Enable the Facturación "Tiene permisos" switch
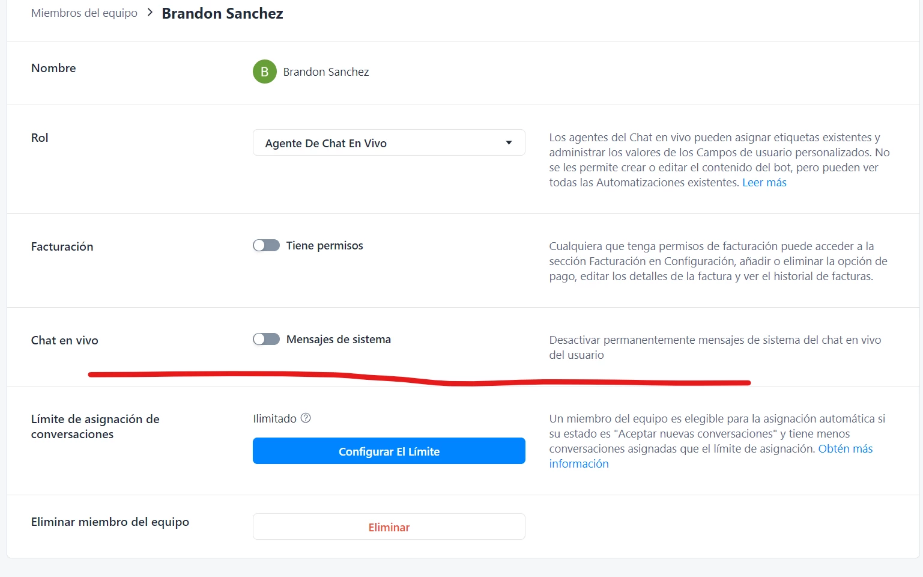Screen dimensions: 923x577 (266, 245)
